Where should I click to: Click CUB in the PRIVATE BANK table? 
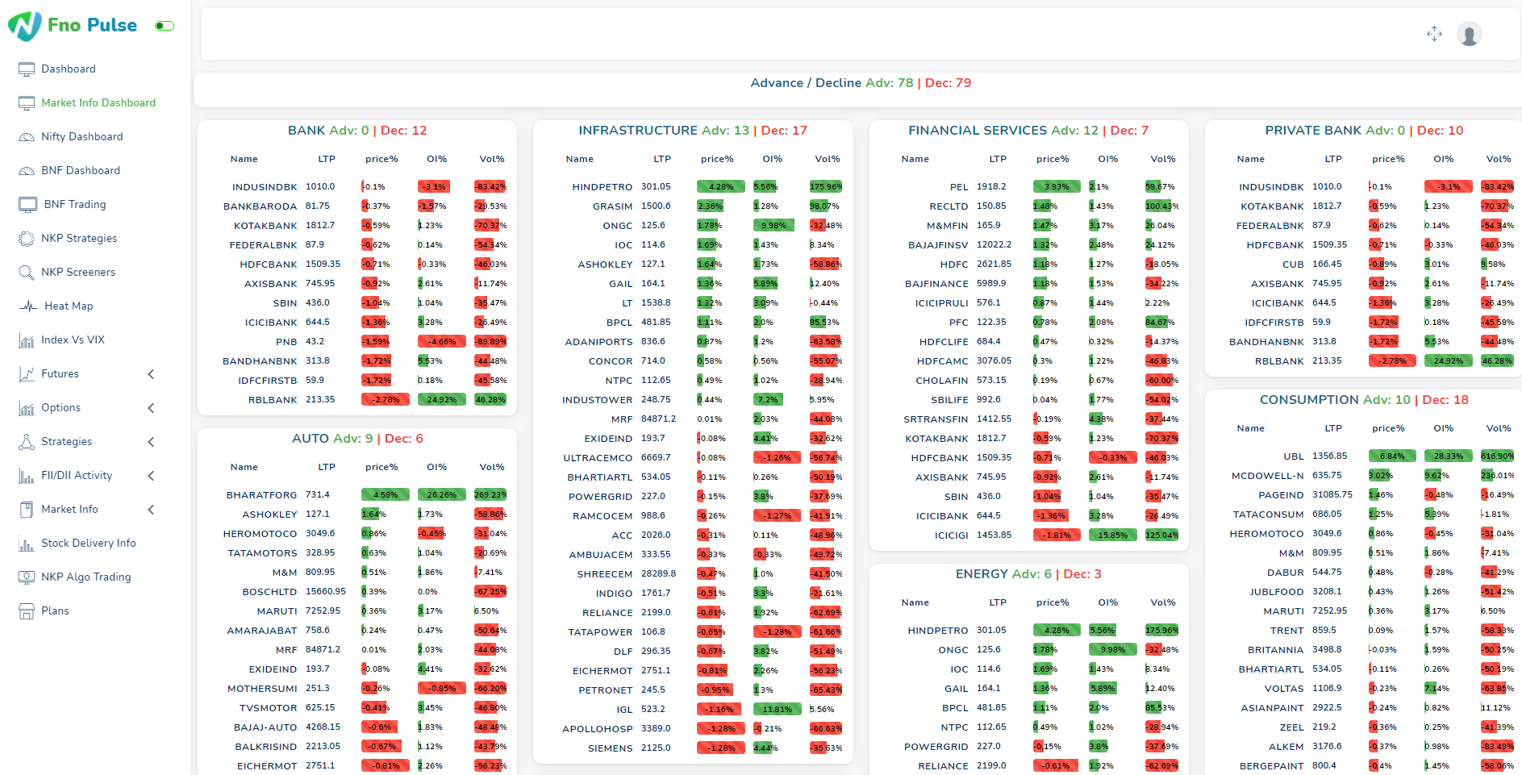(x=1293, y=265)
